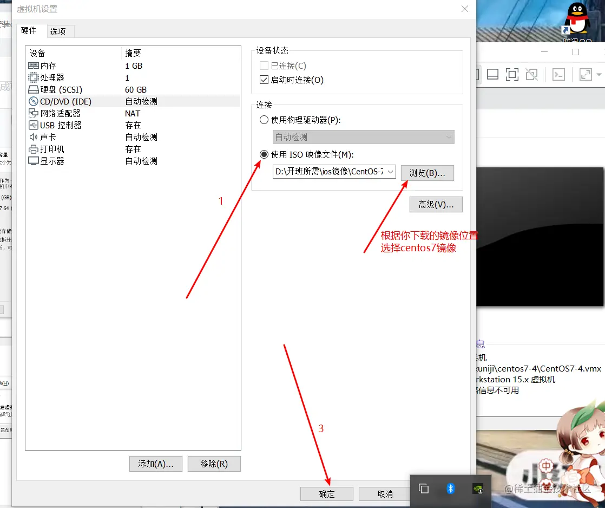
Task: Click the CentOS7-4.vmx path text
Action: (x=539, y=369)
